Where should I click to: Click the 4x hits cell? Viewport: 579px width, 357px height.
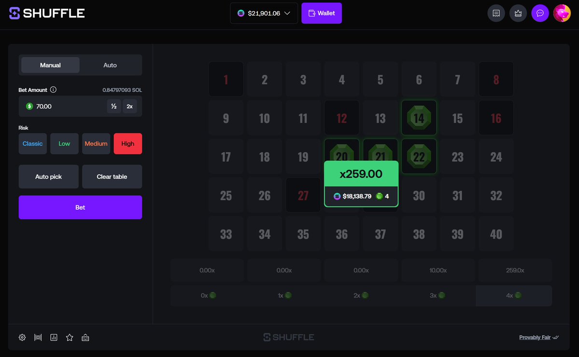pyautogui.click(x=514, y=295)
